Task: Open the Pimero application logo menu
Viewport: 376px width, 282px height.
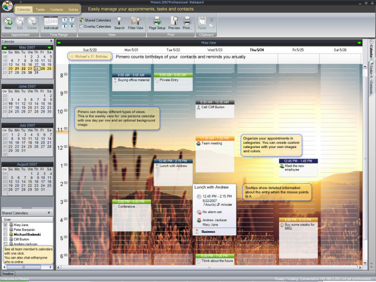Action: point(7,6)
